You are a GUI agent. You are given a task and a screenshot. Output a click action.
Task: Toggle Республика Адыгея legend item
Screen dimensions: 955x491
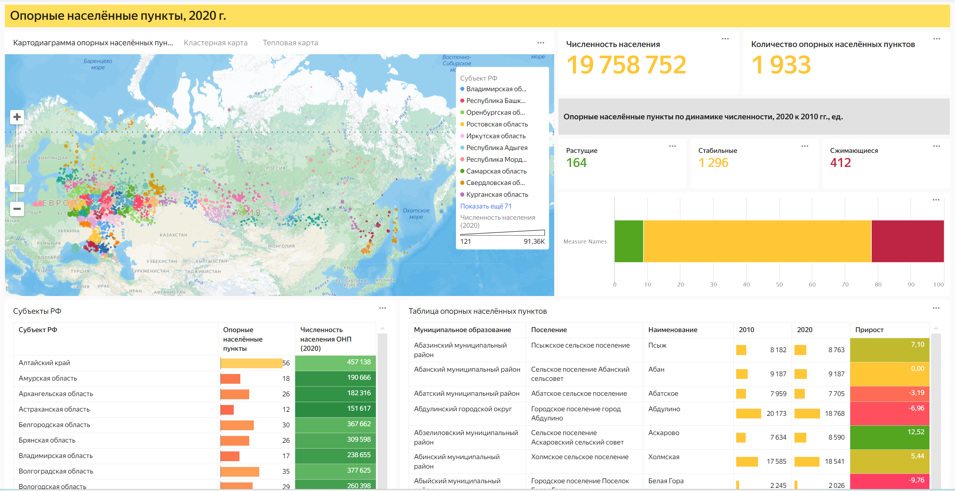[x=494, y=148]
